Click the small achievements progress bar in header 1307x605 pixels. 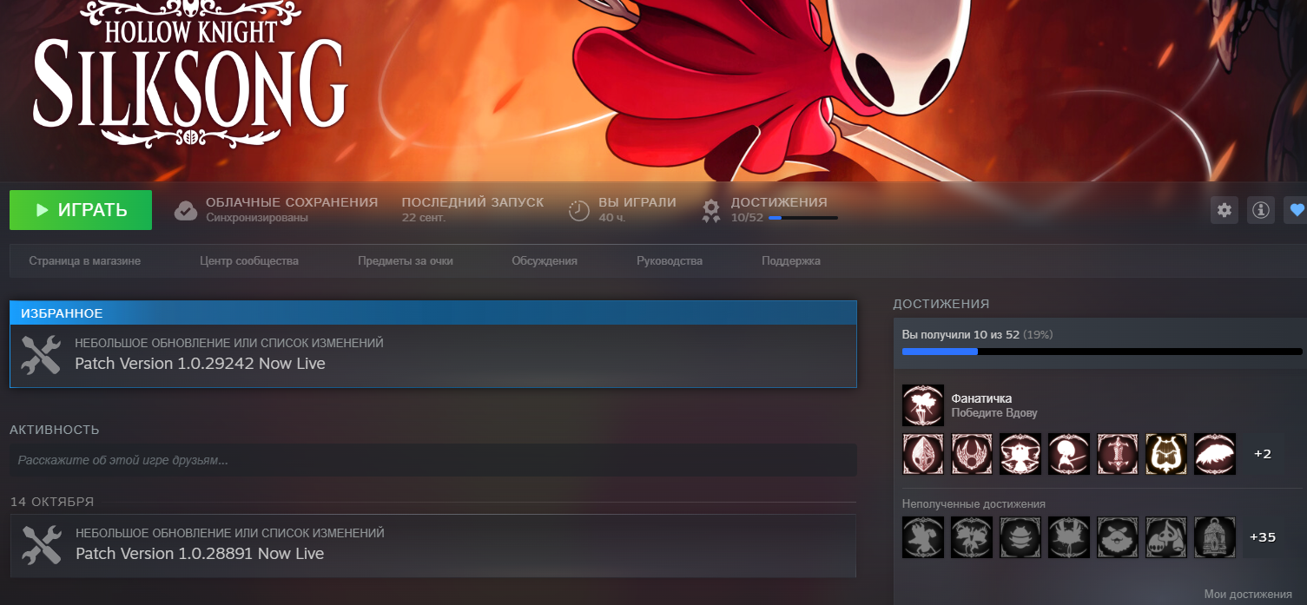(x=803, y=218)
